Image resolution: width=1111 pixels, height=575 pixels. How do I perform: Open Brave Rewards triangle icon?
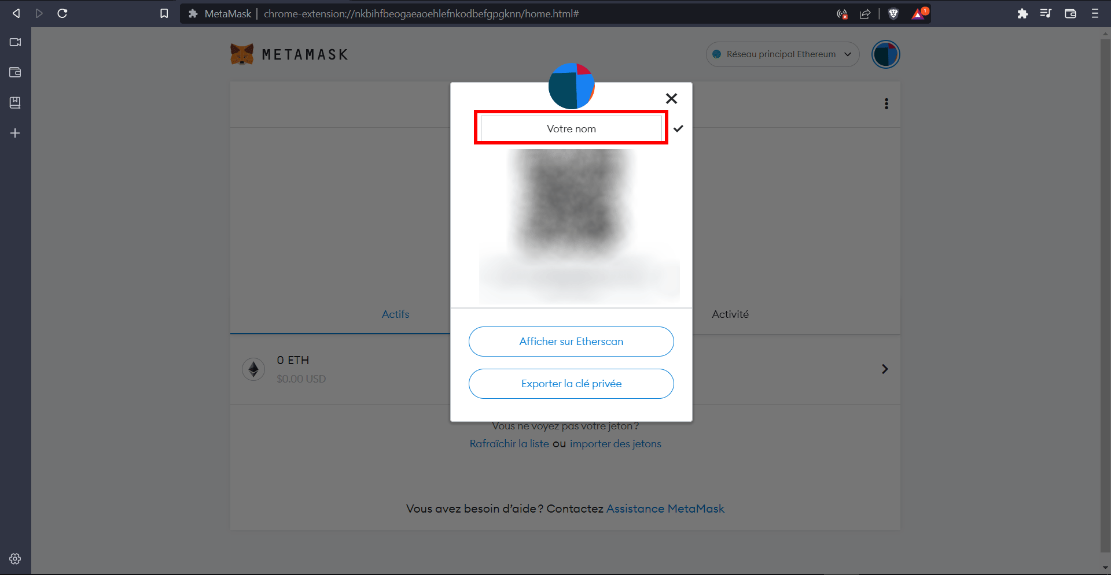(x=919, y=13)
